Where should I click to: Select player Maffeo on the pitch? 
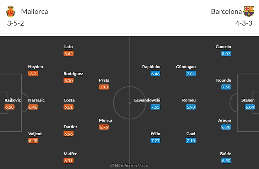(71, 154)
